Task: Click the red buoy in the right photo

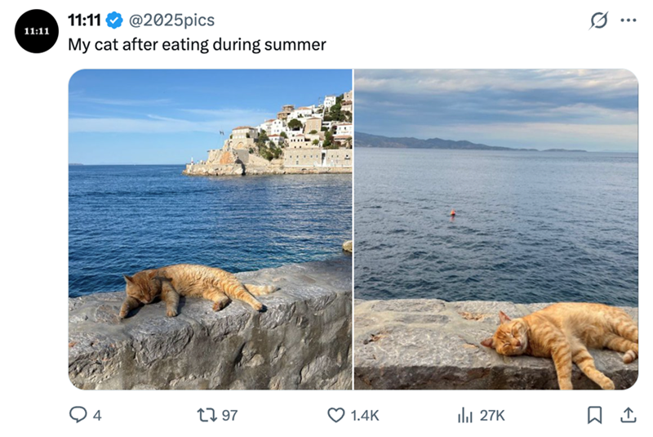Action: (x=452, y=215)
